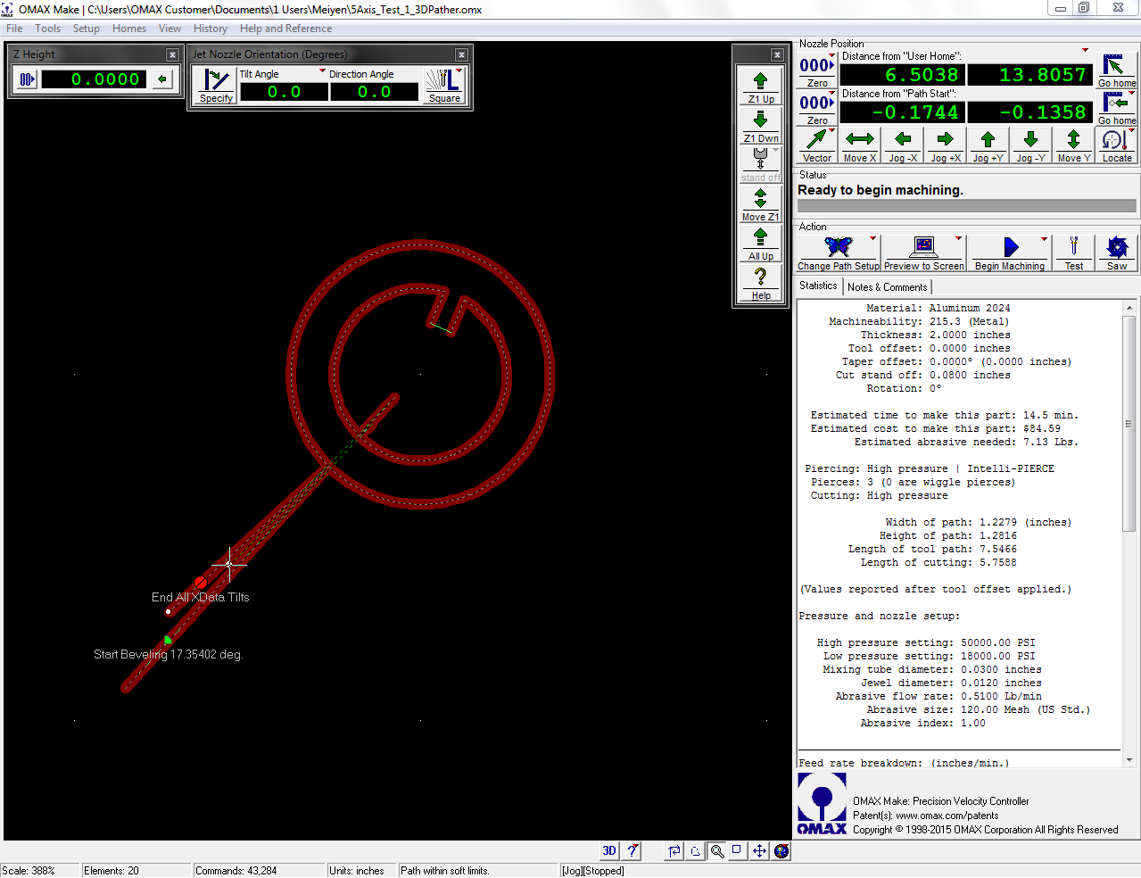Viewport: 1141px width, 878px height.
Task: Click the Begin Machining play icon
Action: pos(1010,247)
